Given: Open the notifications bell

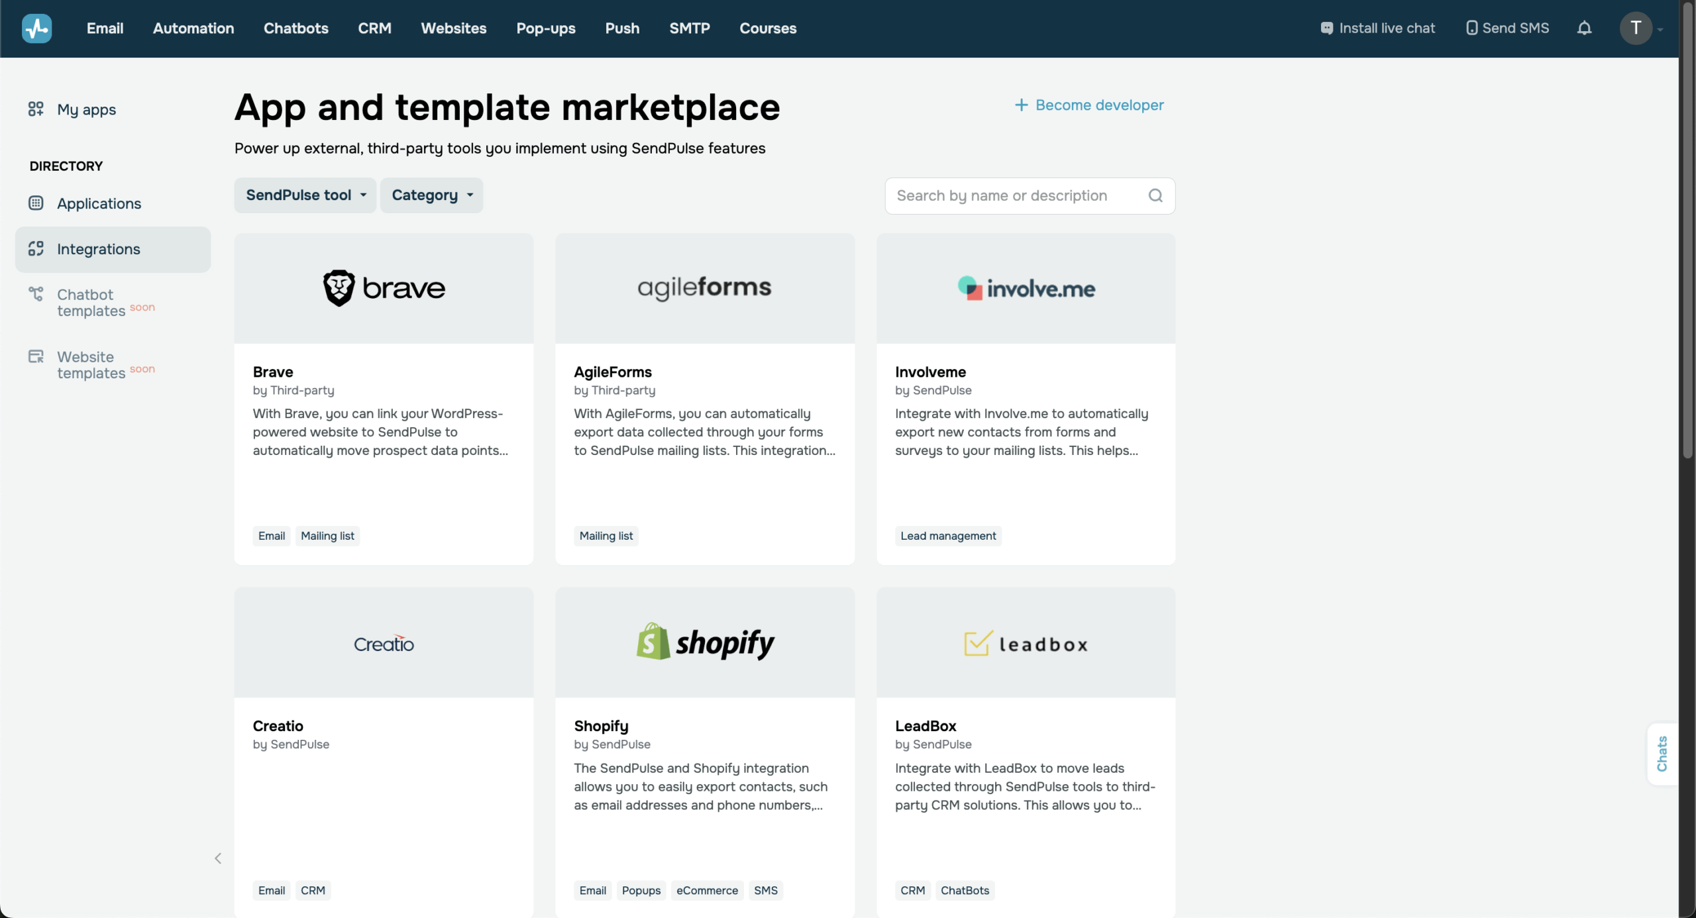Looking at the screenshot, I should (1584, 28).
